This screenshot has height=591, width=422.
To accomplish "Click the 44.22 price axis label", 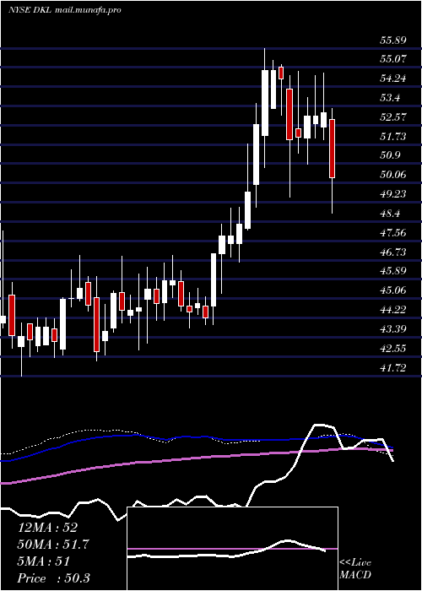I will click(x=393, y=310).
